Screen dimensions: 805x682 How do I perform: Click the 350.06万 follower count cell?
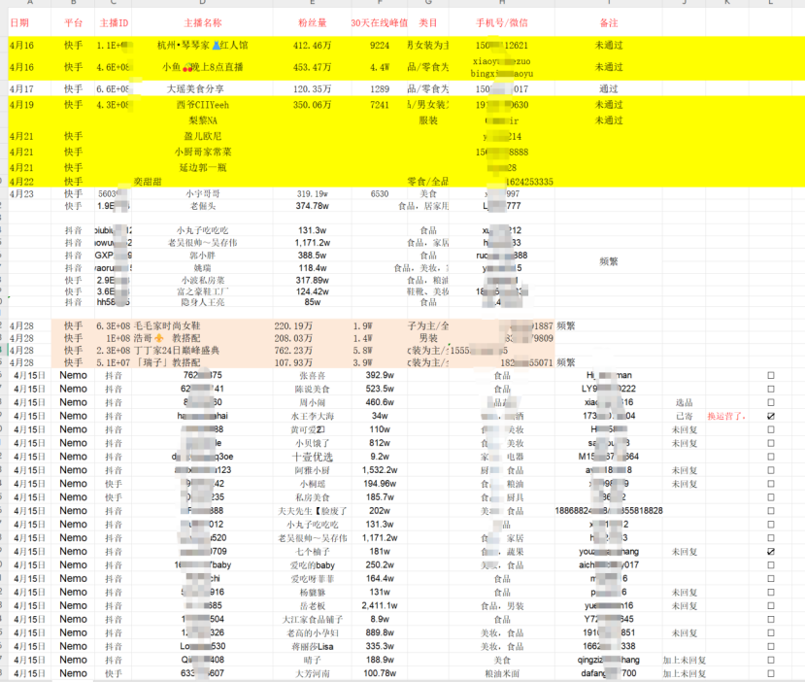click(312, 105)
